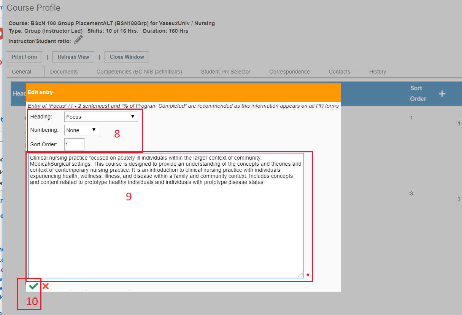The height and width of the screenshot is (315, 462).
Task: Click inside the course description text area
Action: (166, 216)
